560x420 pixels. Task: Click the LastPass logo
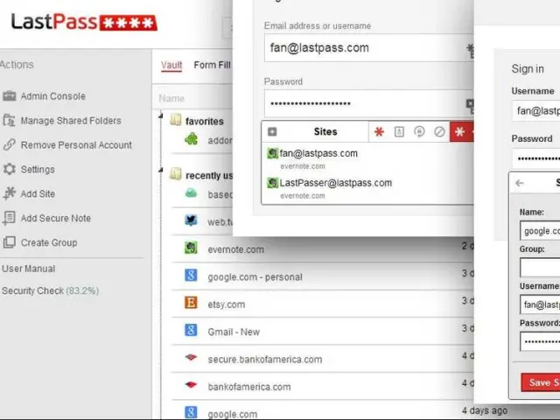pos(84,22)
